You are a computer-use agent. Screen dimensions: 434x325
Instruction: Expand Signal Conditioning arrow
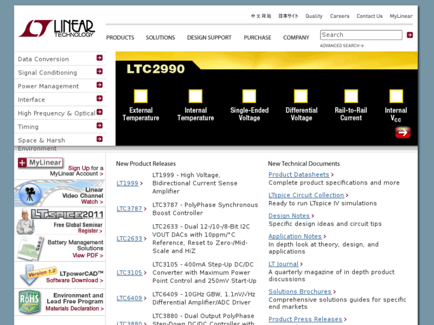tap(100, 72)
